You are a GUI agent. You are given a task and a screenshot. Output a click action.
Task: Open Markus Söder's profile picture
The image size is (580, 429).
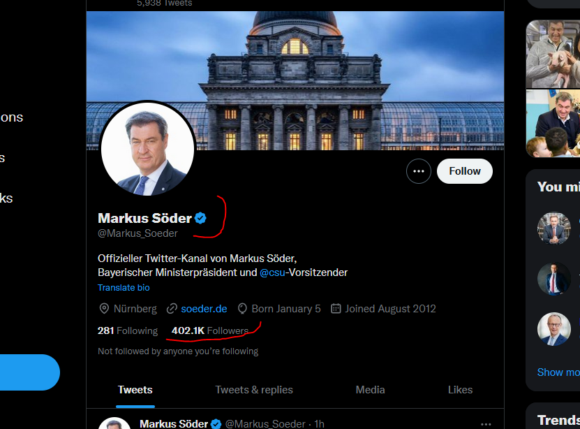pyautogui.click(x=147, y=148)
